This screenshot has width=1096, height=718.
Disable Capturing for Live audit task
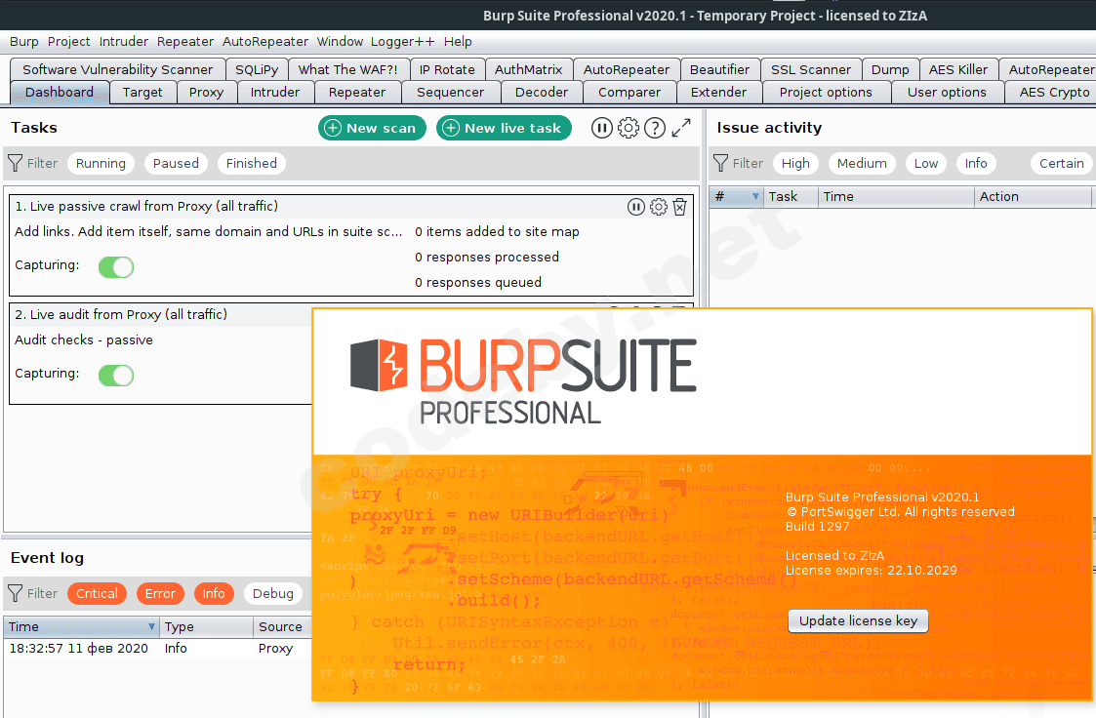(116, 376)
